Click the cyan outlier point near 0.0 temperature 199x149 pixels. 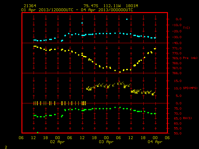pyautogui.click(x=127, y=19)
